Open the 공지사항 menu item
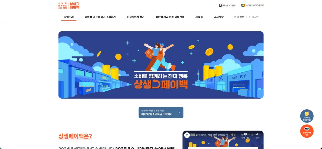Image resolution: width=322 pixels, height=149 pixels. (x=218, y=17)
